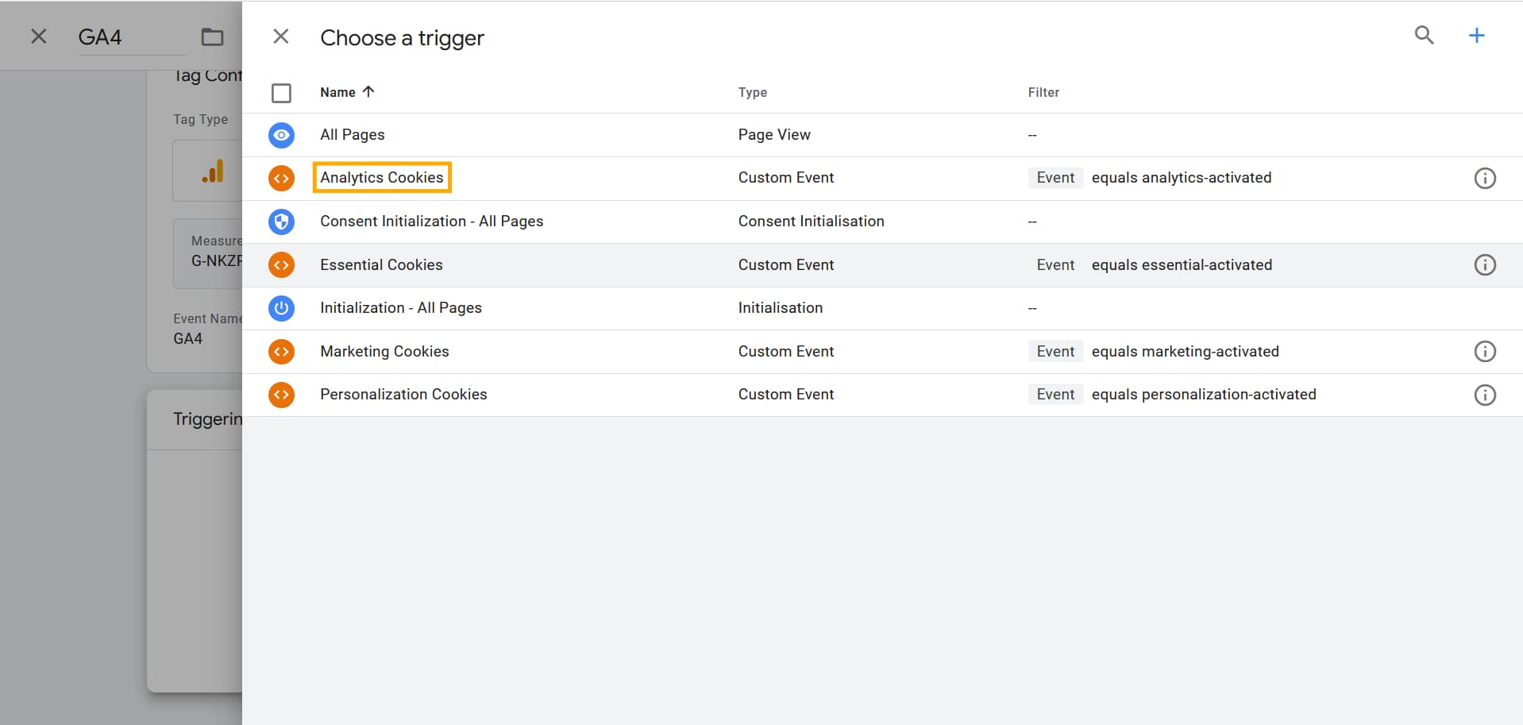The image size is (1523, 725).
Task: Sort triggers by Name column
Action: click(347, 92)
